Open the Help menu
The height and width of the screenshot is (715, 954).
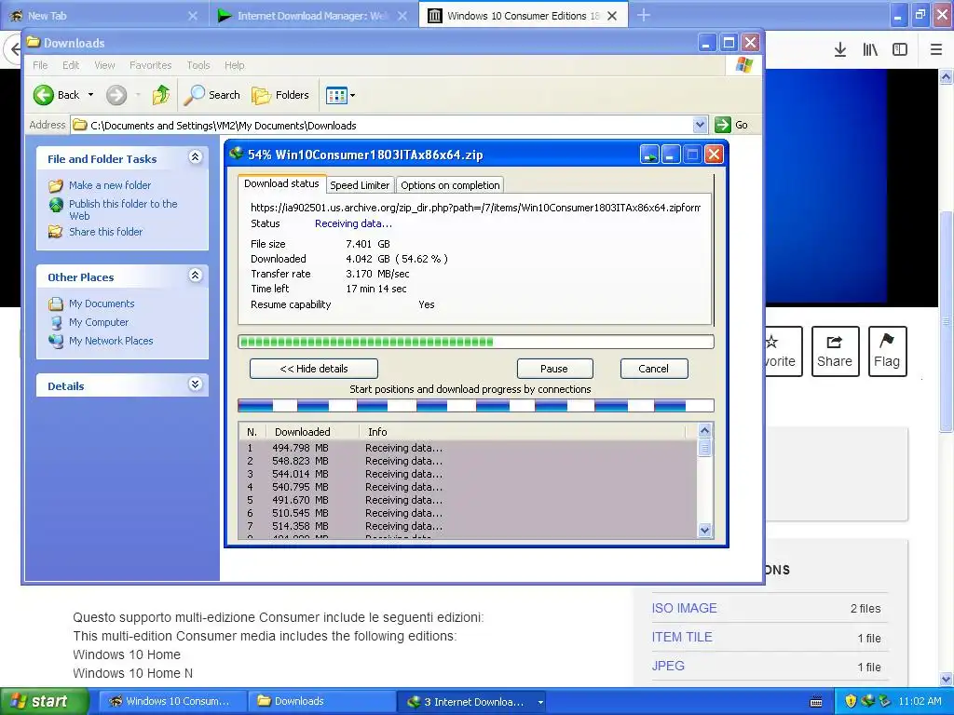pos(234,65)
